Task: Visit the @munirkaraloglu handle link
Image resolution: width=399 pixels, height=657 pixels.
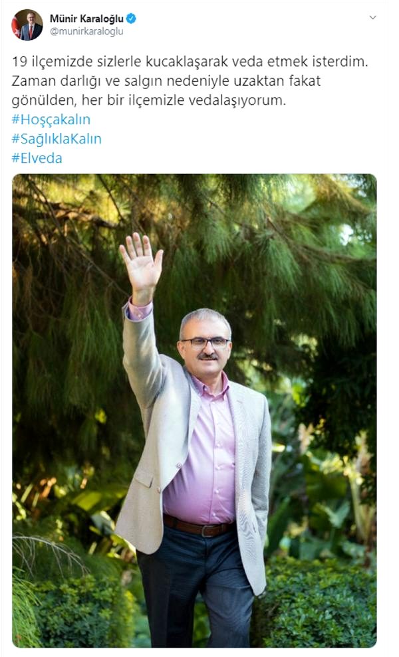Action: [86, 32]
